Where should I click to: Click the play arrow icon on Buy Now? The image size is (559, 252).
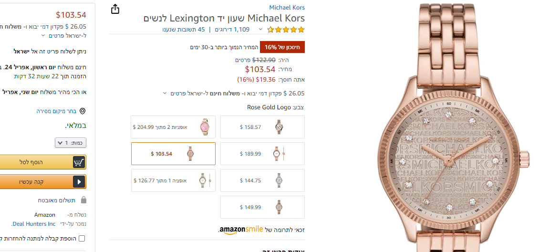pos(79,181)
